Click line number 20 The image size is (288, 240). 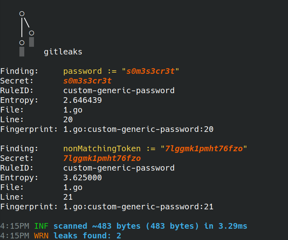68,120
